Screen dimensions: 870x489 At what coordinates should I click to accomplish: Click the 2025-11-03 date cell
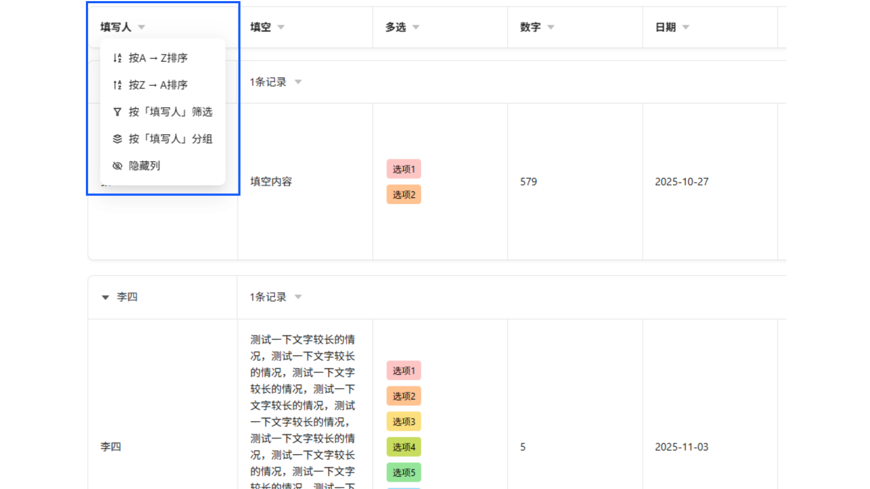pos(682,447)
